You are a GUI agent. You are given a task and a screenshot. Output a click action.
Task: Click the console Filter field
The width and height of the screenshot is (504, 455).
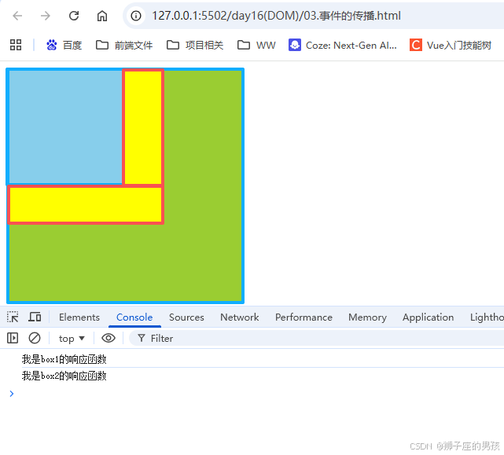click(317, 339)
